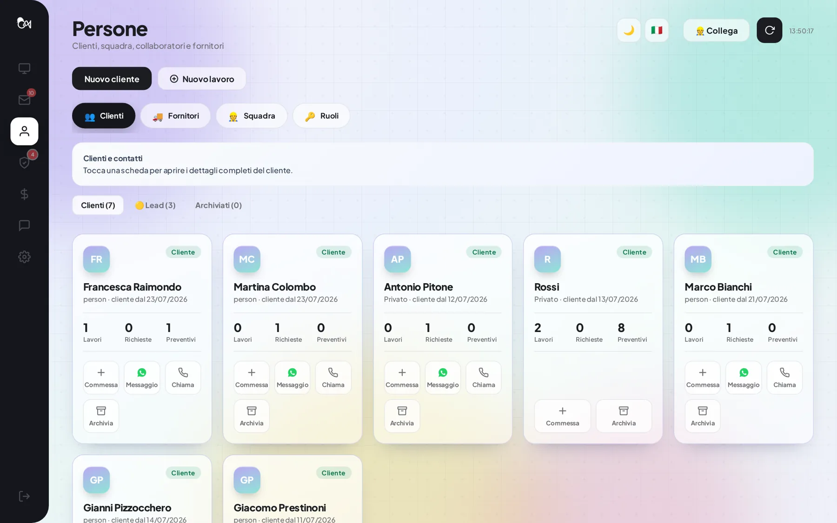Select the Lead (3) filter tab

[x=155, y=205]
